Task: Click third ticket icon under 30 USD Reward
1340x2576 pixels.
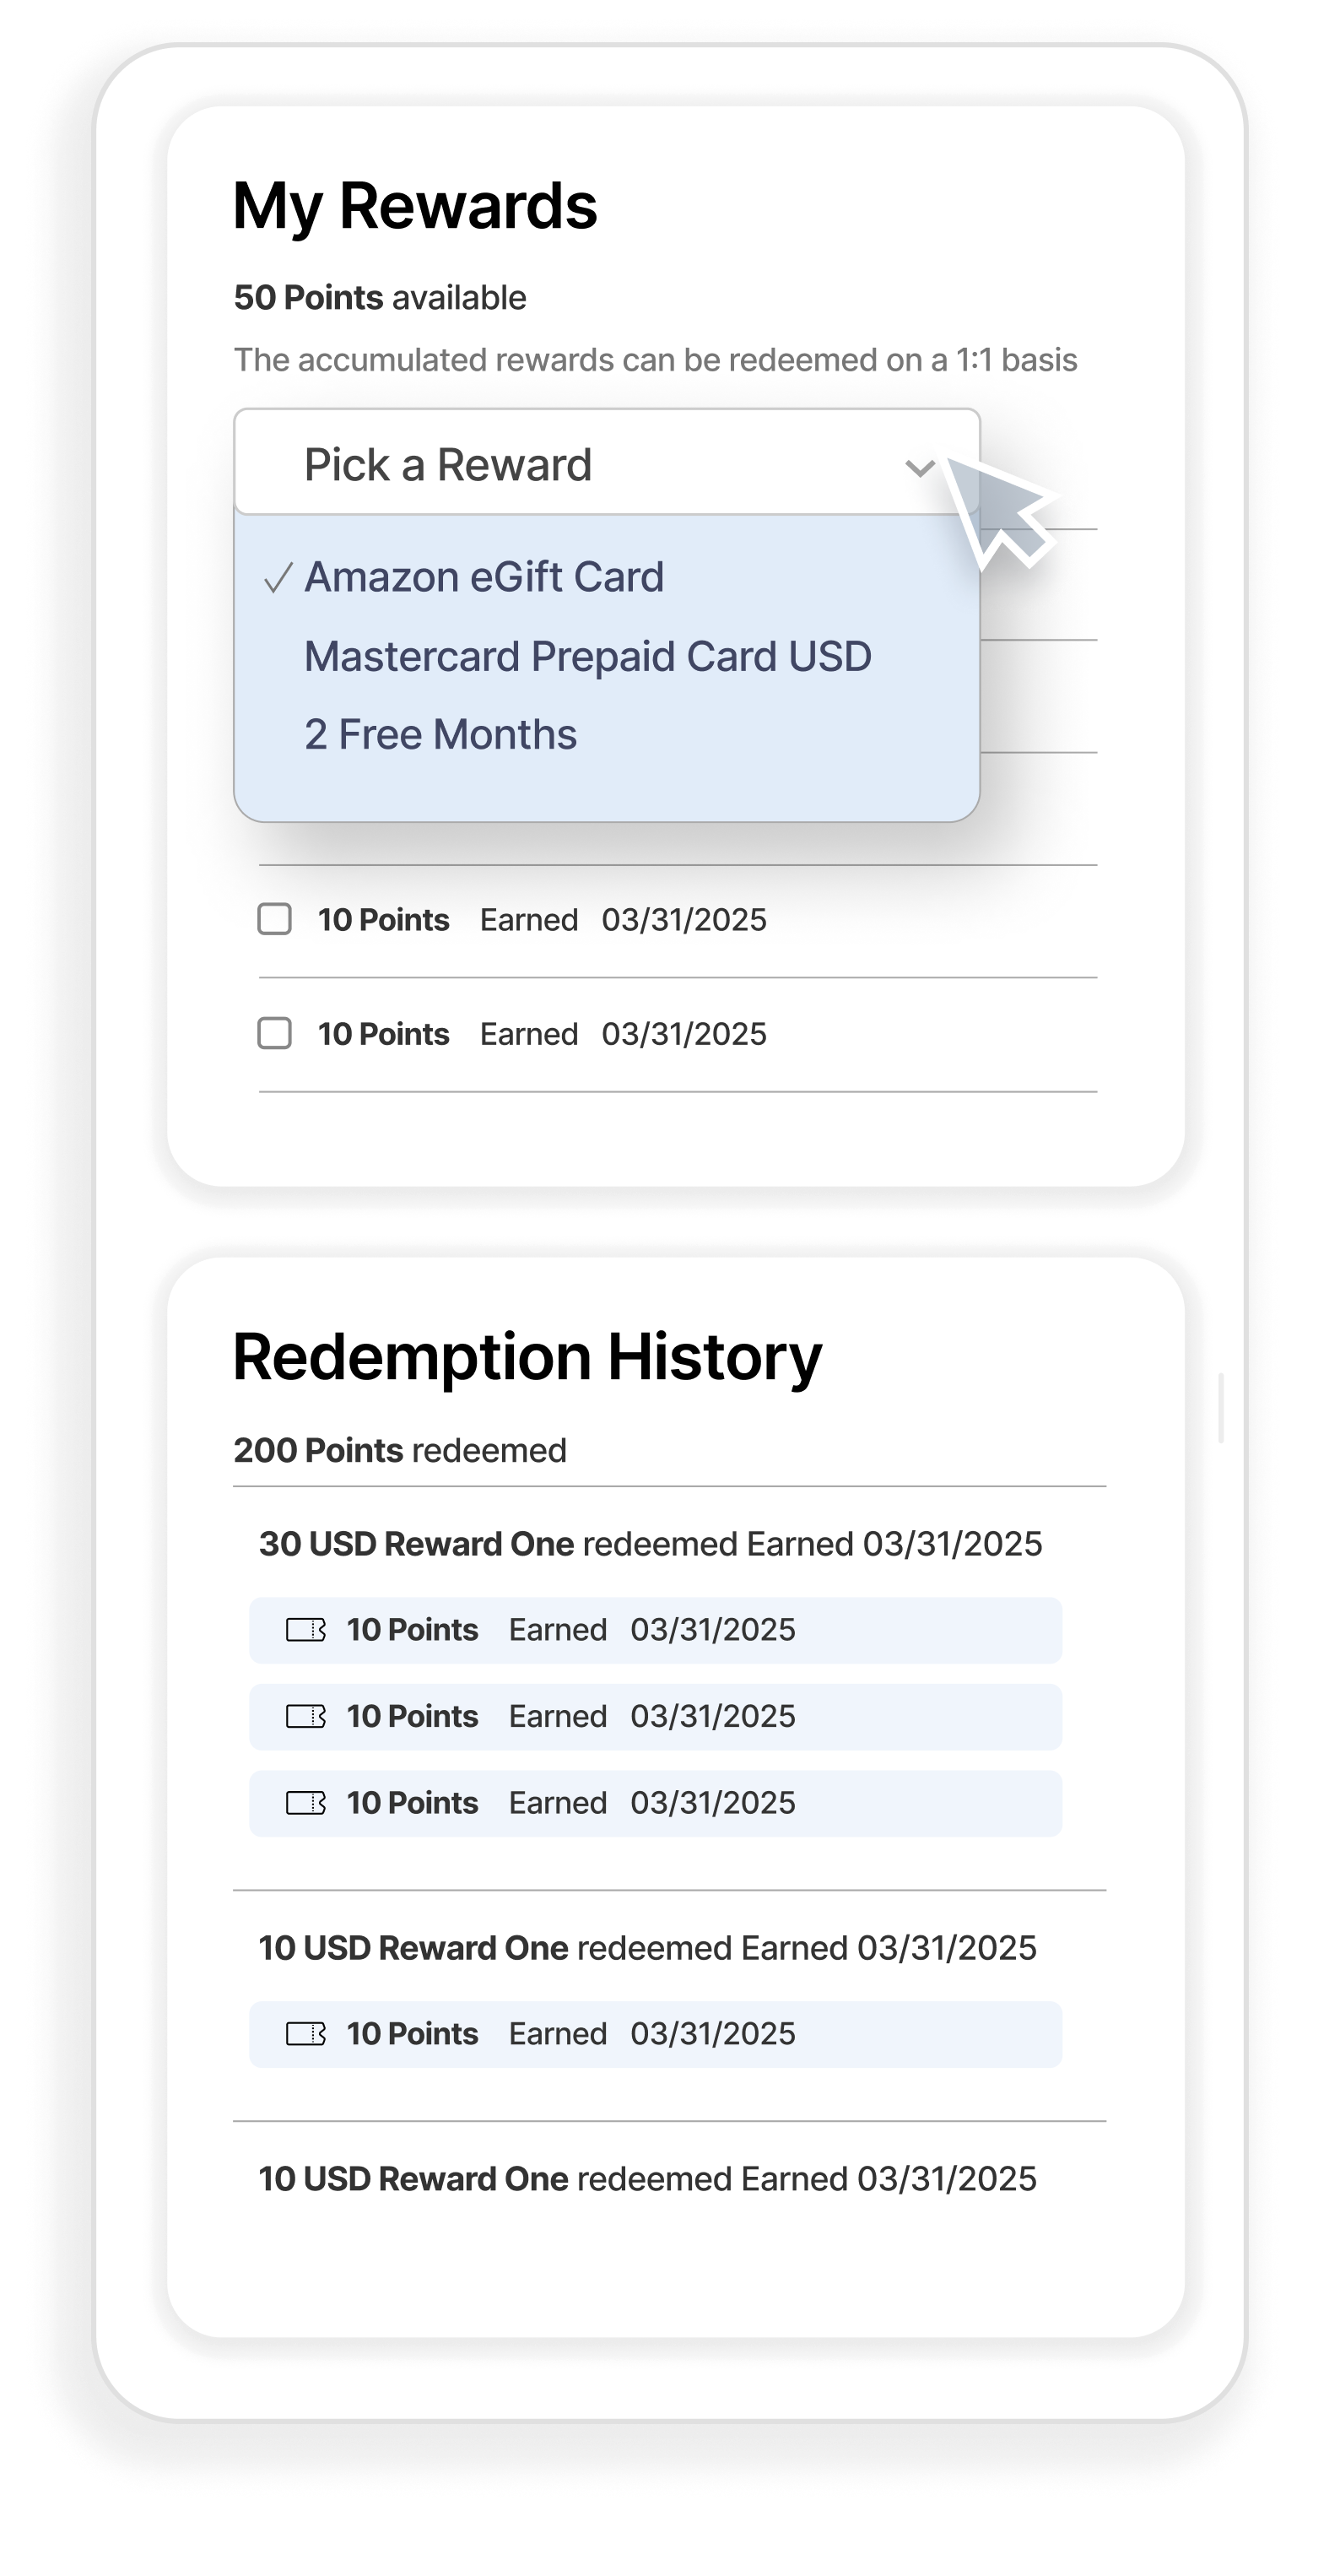Action: click(x=306, y=1803)
